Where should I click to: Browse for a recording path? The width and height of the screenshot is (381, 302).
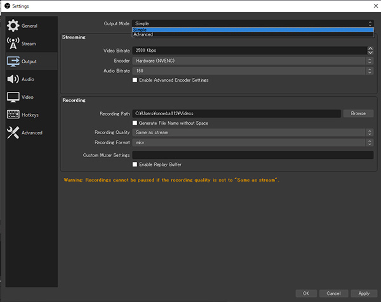click(x=358, y=113)
